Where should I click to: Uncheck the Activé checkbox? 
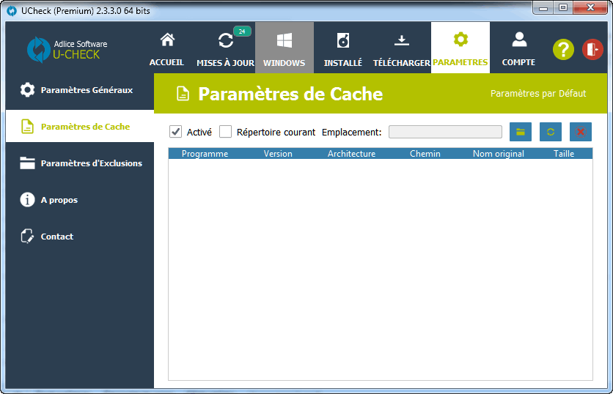175,132
